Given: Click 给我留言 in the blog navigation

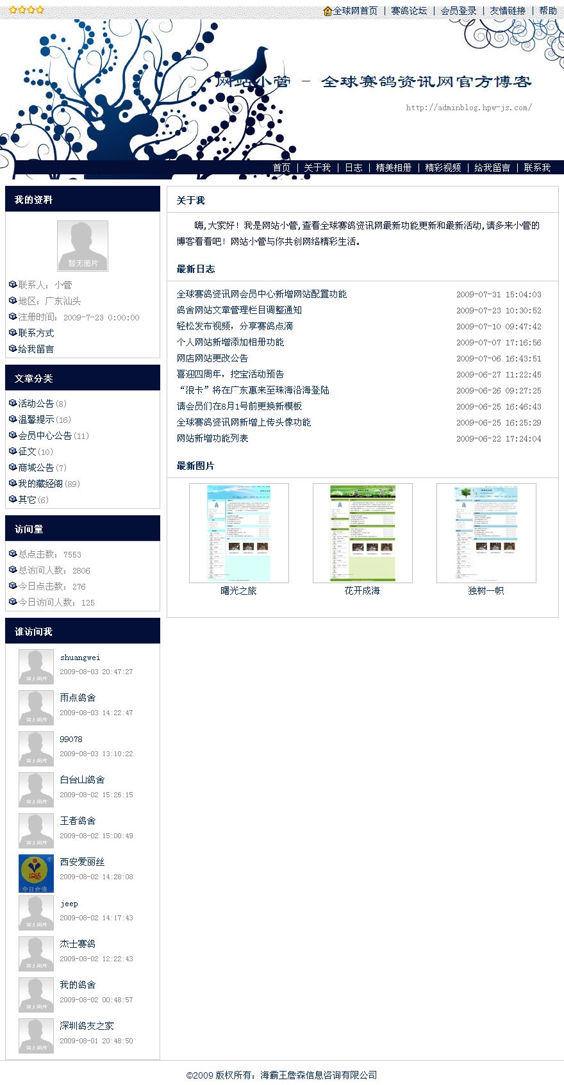Looking at the screenshot, I should [492, 168].
